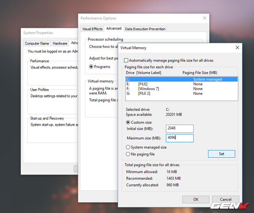Screen dimensions: 254x213
Task: Select drive F: [Windows 7] row
Action: pos(182,88)
